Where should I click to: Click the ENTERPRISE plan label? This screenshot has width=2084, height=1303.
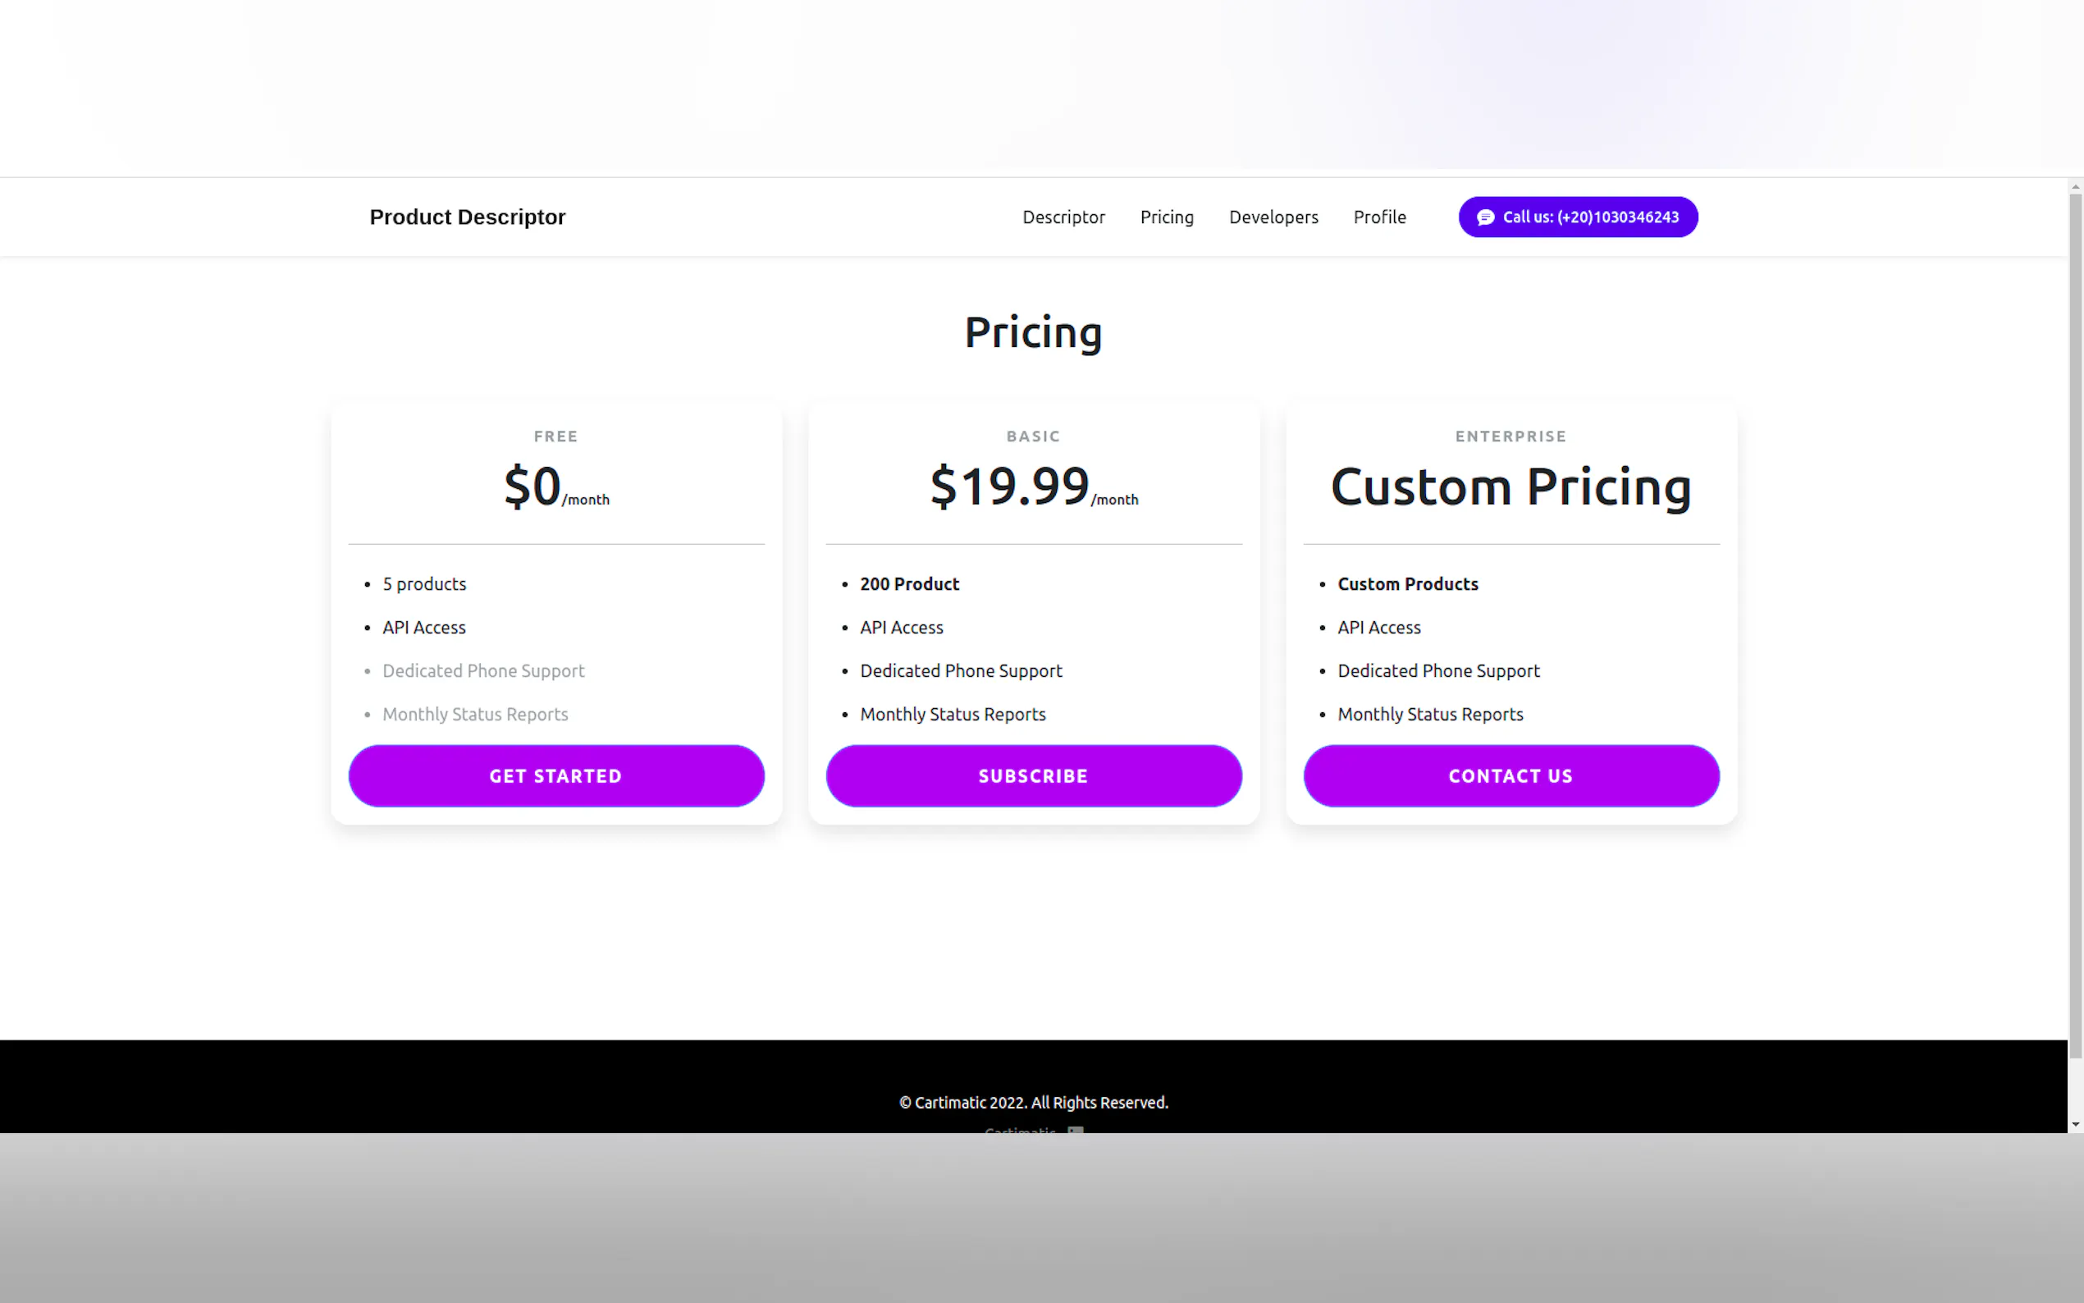(x=1510, y=436)
